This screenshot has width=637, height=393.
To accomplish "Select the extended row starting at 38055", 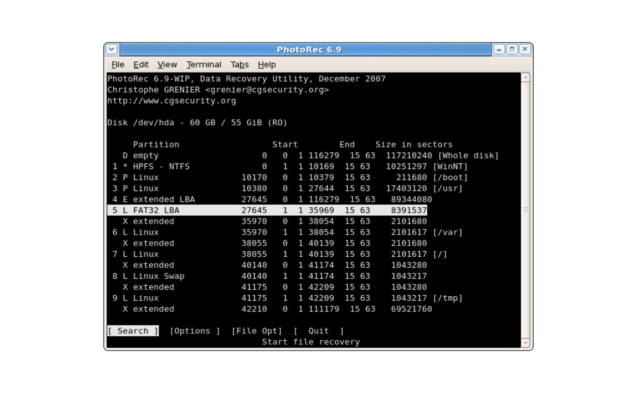I will click(x=275, y=243).
